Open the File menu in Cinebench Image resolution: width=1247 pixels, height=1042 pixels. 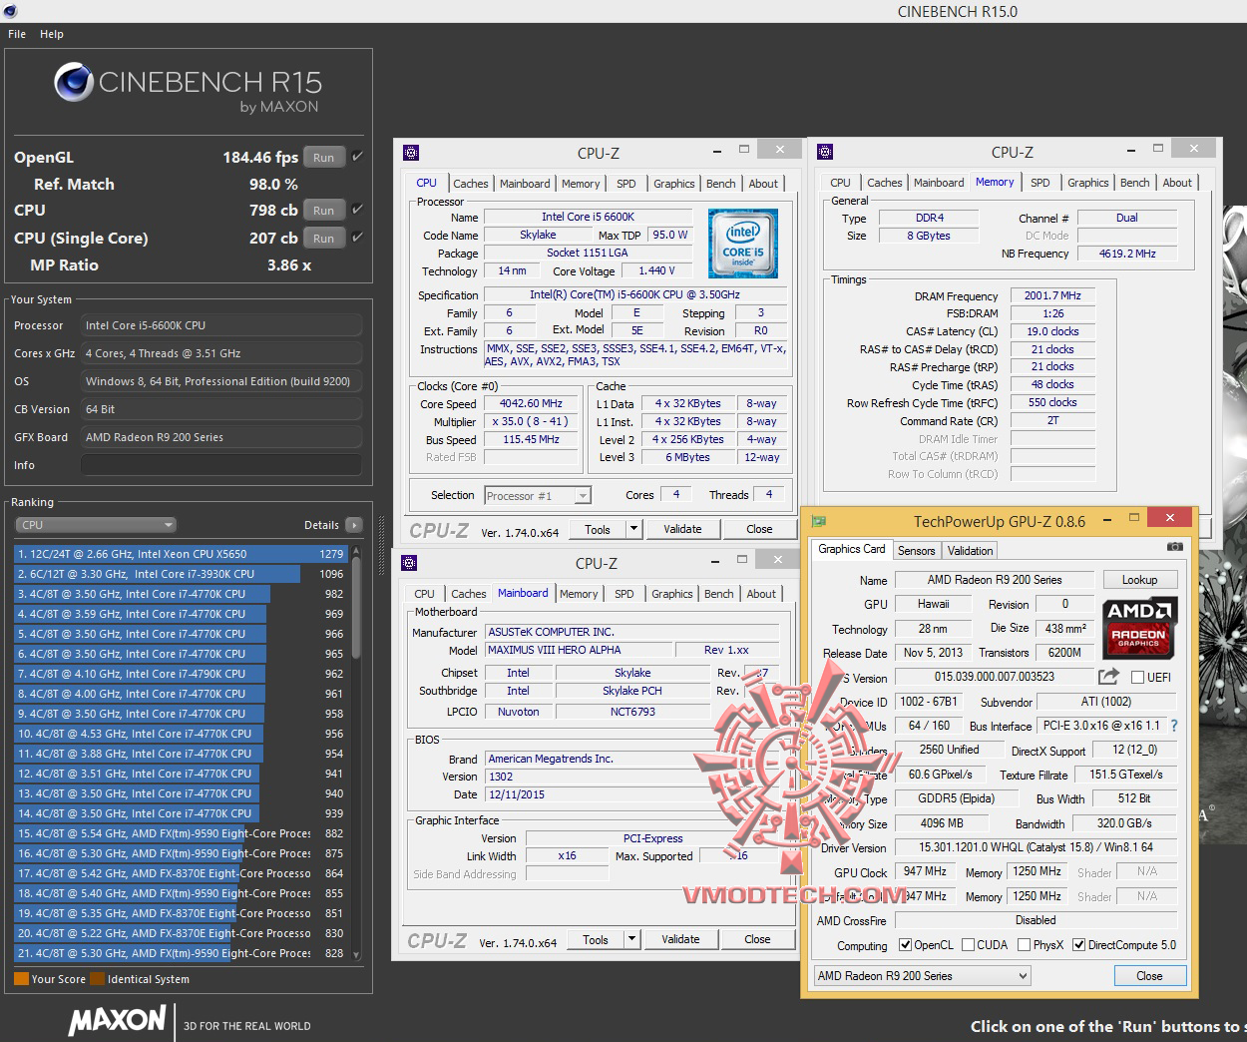pos(17,34)
